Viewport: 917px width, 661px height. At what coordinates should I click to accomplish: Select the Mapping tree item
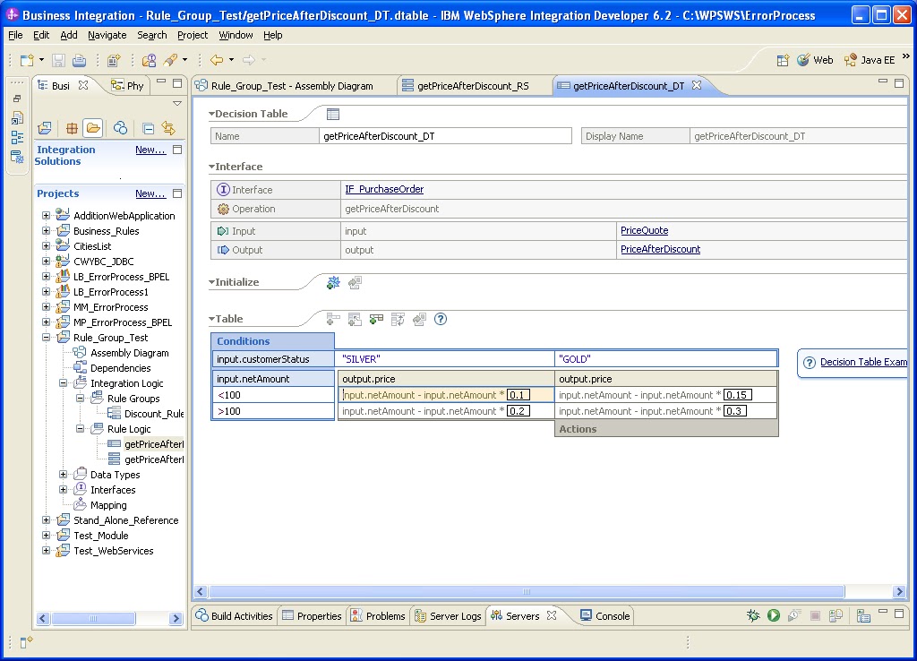point(108,505)
